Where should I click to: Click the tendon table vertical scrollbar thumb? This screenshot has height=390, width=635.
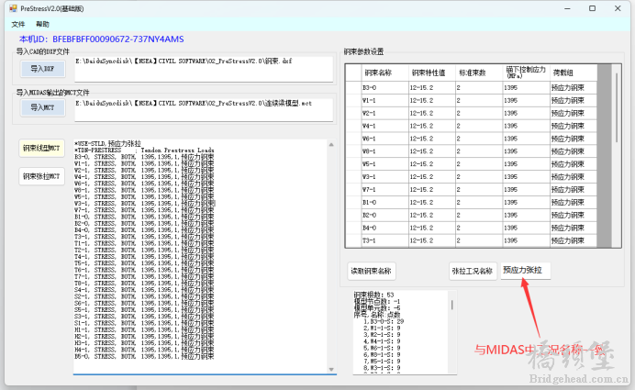[x=617, y=107]
